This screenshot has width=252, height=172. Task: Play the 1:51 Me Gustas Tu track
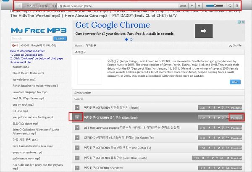tap(77, 148)
